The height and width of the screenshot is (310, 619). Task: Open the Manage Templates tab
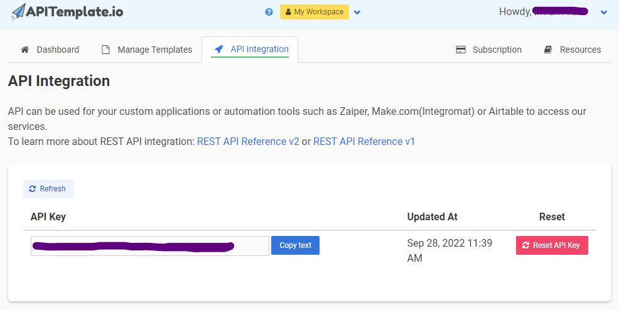[x=147, y=50]
